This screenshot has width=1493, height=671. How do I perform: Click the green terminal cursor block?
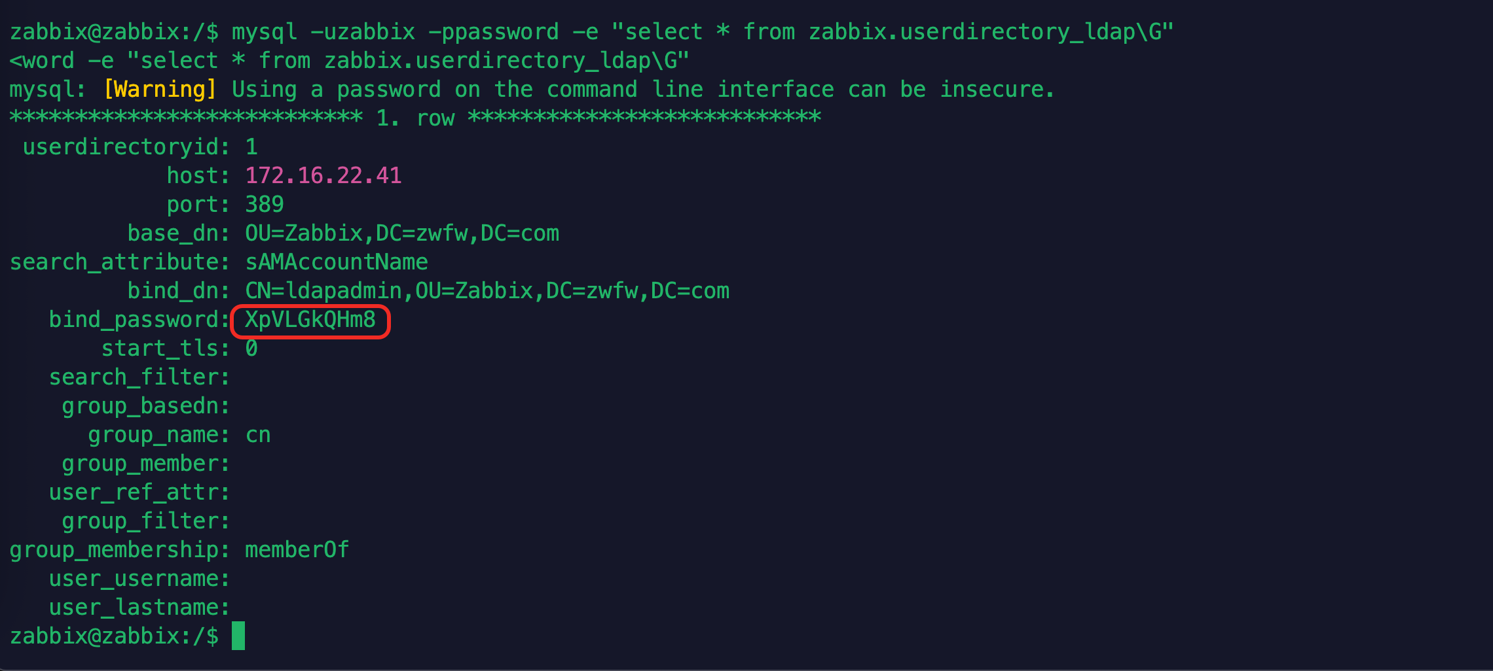(238, 636)
